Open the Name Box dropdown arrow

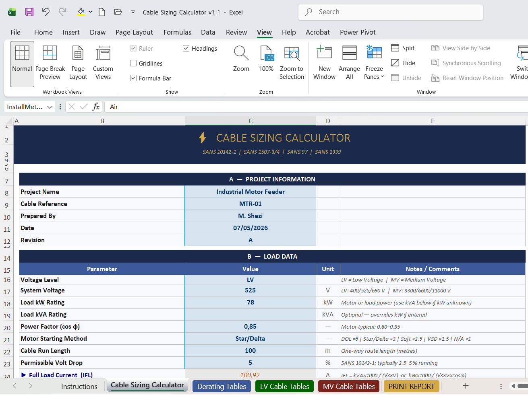pyautogui.click(x=50, y=107)
